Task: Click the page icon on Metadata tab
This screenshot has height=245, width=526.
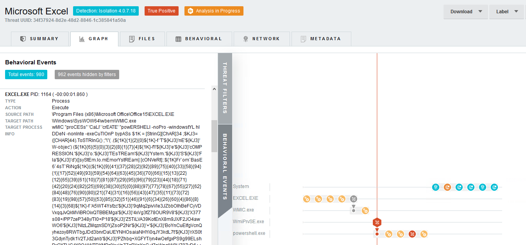Action: tap(303, 39)
